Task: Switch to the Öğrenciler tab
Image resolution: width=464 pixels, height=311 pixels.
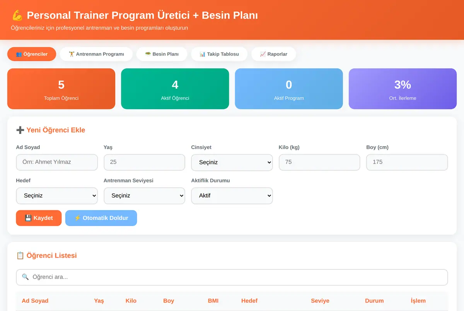Action: [x=32, y=54]
